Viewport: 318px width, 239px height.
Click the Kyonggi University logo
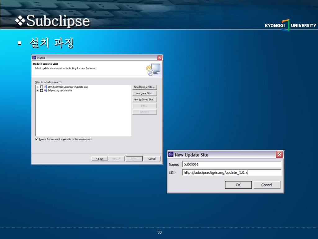[290, 26]
